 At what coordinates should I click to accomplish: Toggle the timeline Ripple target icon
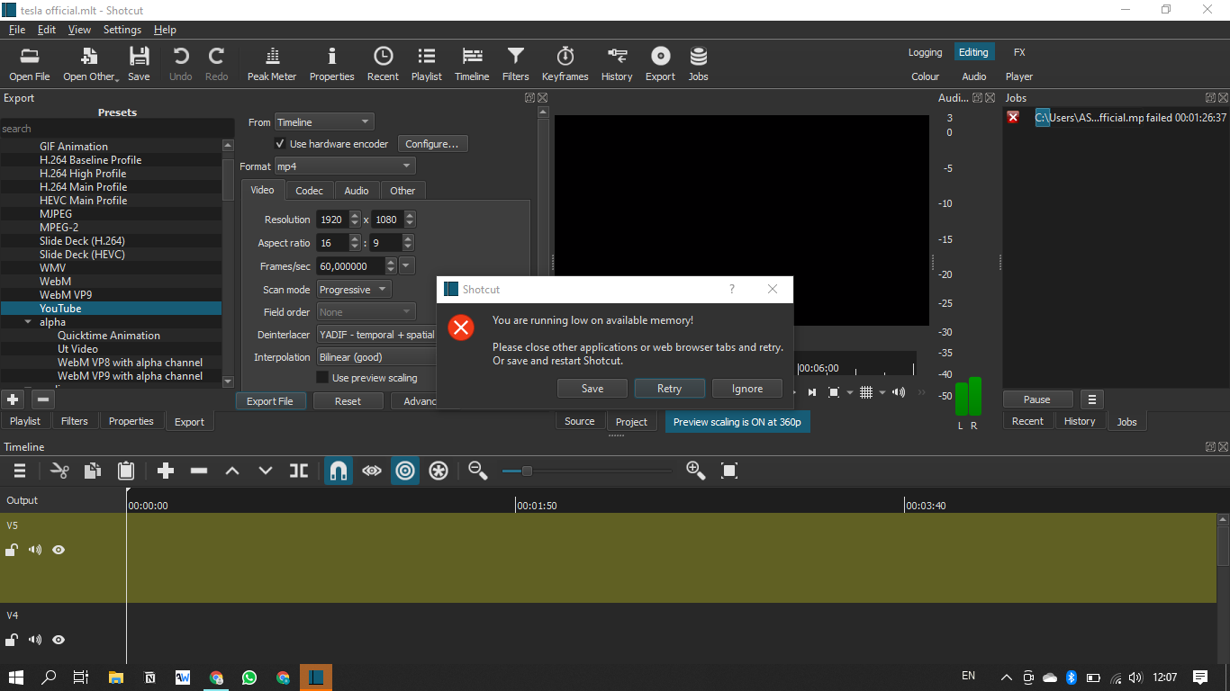[x=405, y=471]
